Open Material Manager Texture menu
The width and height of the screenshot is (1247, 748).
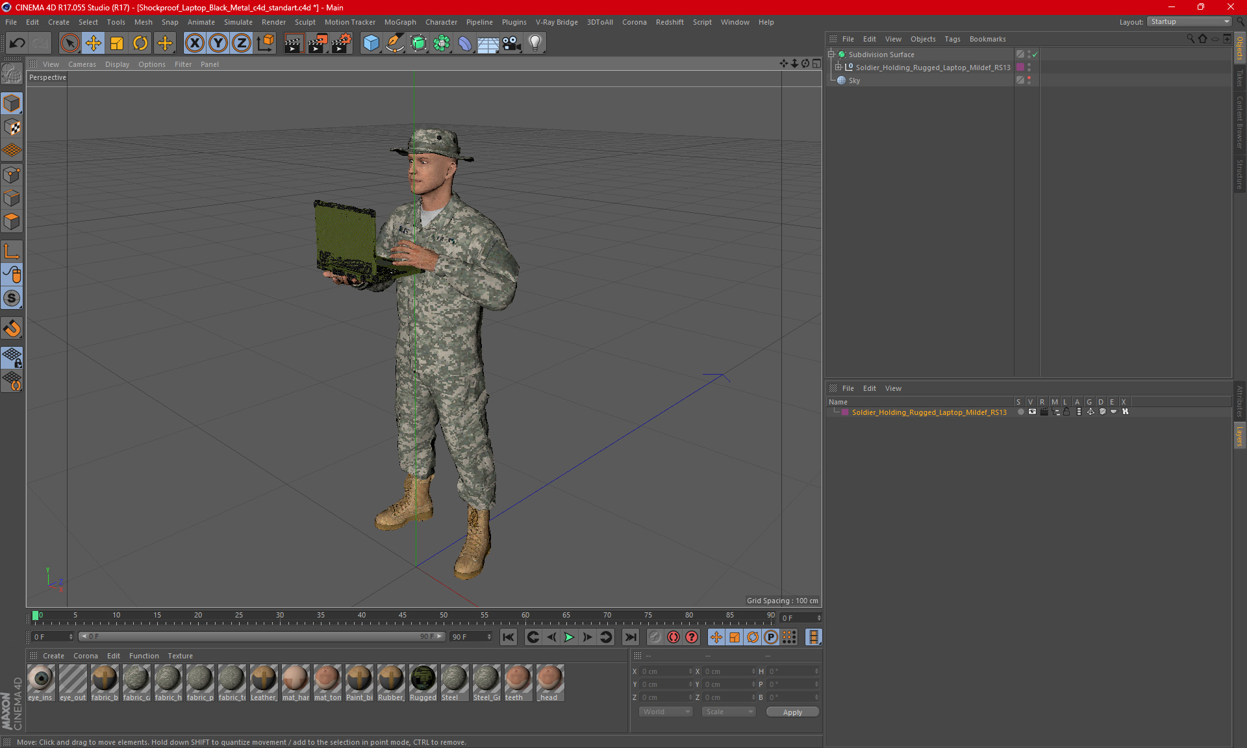coord(180,656)
